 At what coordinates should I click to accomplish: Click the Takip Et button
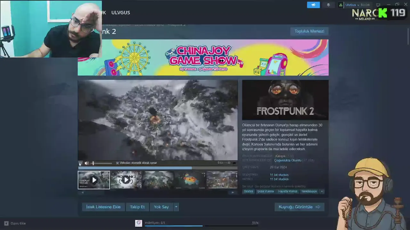(137, 207)
